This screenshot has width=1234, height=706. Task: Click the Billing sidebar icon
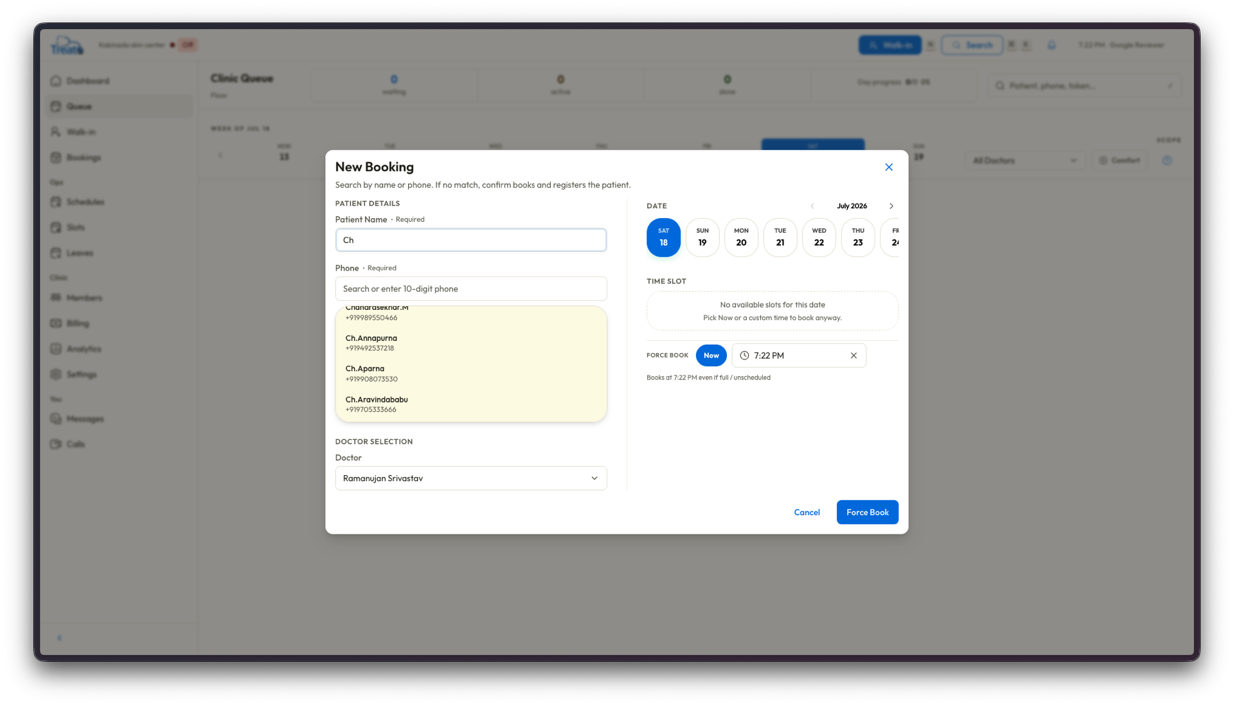[56, 323]
